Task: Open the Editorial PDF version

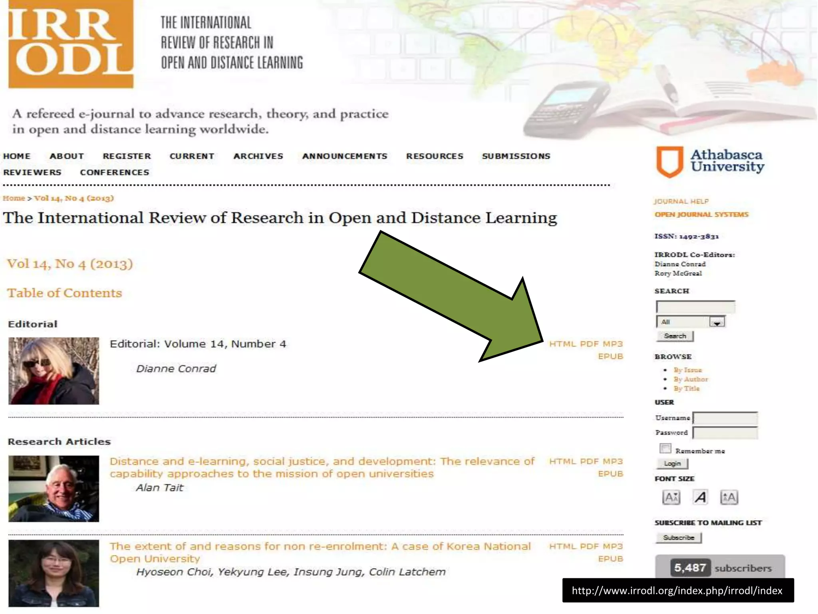Action: (590, 344)
